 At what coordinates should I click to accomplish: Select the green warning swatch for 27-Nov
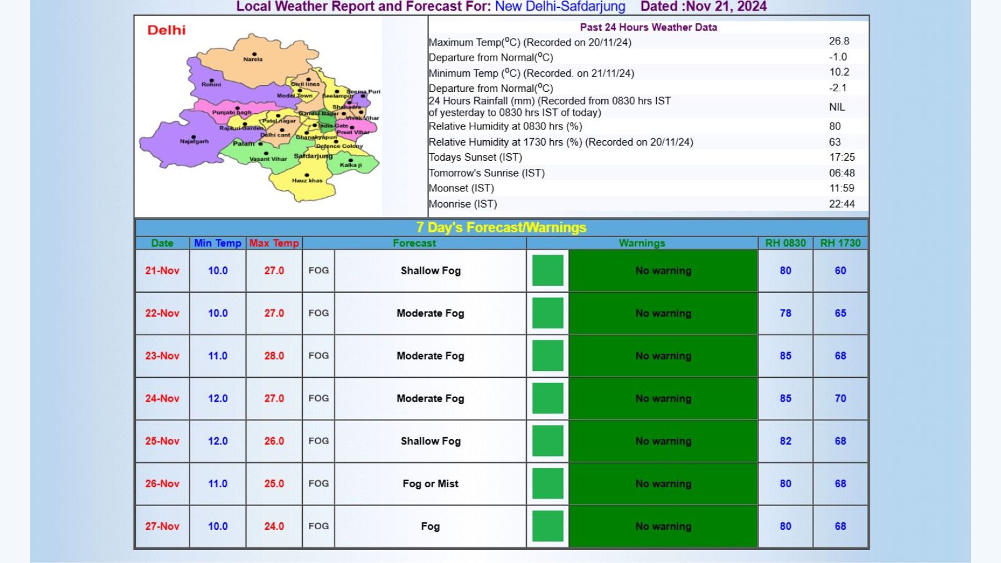(547, 526)
